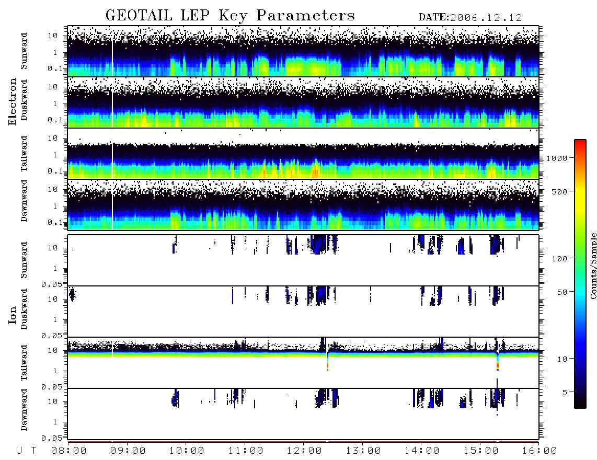Click the UT time axis label
The height and width of the screenshot is (460, 597).
pos(26,451)
